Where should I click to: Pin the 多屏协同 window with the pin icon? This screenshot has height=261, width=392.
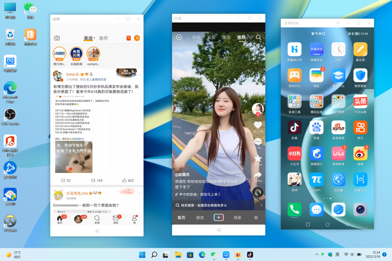[338, 23]
